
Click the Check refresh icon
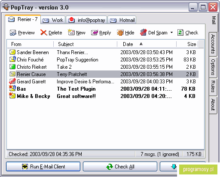180,33
